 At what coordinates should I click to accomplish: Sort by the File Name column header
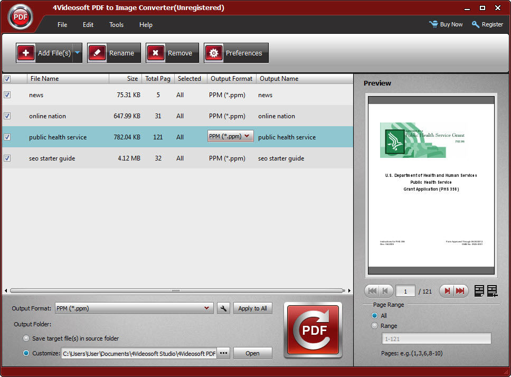68,79
